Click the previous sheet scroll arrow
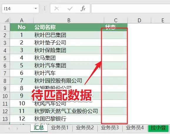 pos(9,128)
